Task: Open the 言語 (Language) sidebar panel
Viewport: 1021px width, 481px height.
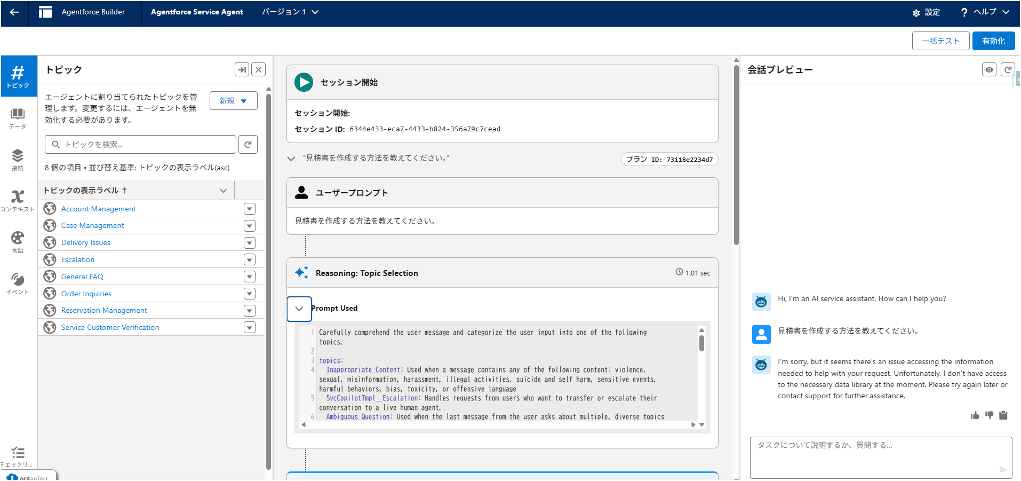Action: click(18, 242)
